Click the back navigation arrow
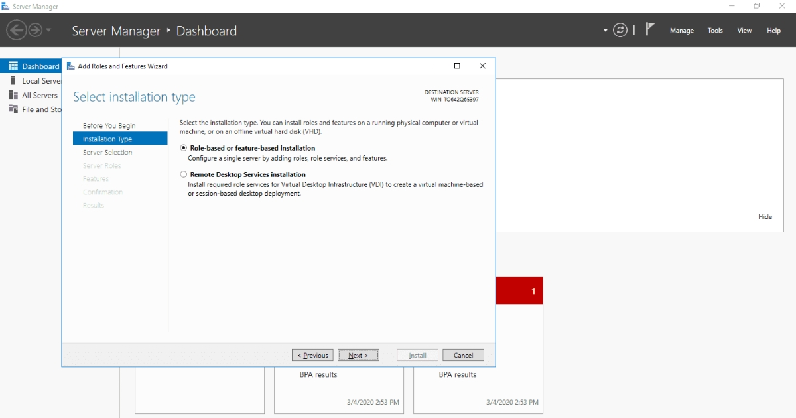This screenshot has width=796, height=418. (x=17, y=30)
